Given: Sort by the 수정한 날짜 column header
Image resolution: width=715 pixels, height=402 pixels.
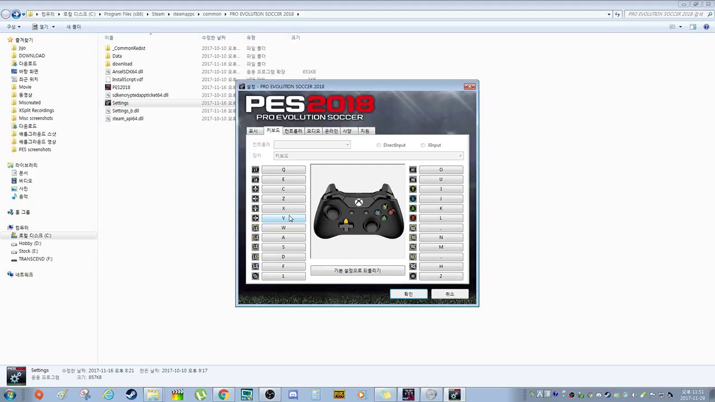Looking at the screenshot, I should [x=213, y=37].
